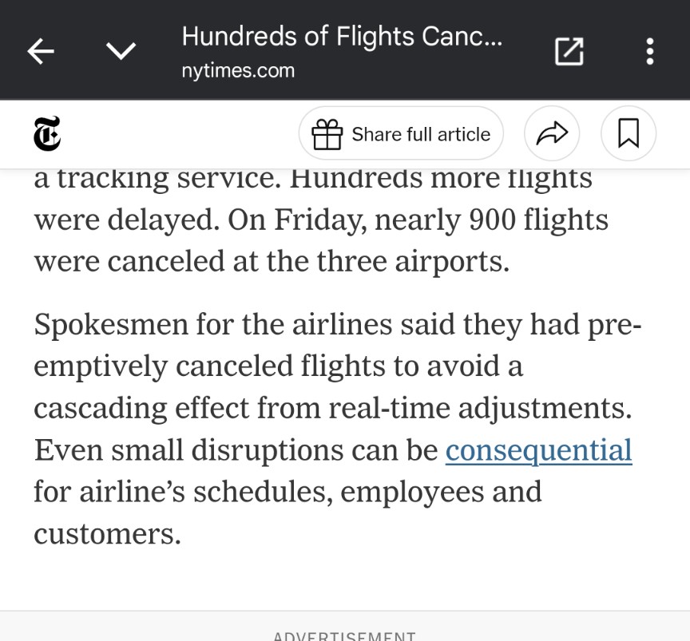Toggle the bookmark to save article
Image resolution: width=690 pixels, height=641 pixels.
[629, 134]
